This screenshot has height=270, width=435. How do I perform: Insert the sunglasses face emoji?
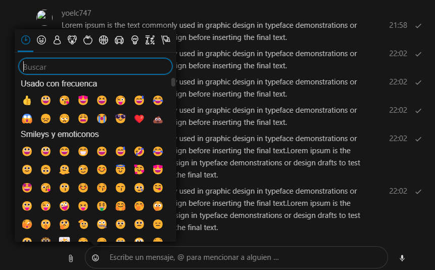120,119
